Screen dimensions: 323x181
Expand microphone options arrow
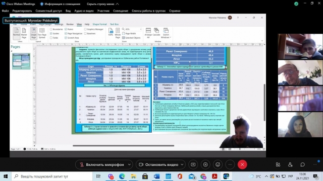coord(129,164)
